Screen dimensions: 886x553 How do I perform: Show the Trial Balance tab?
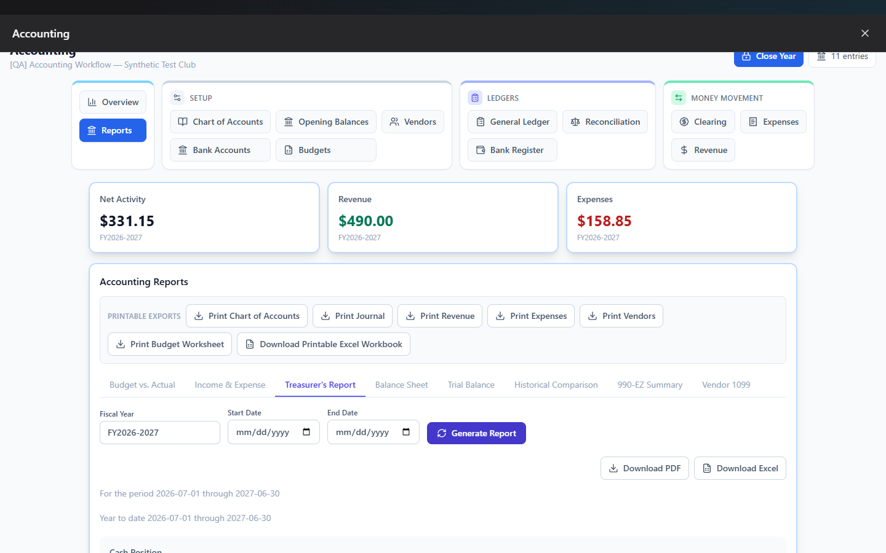[x=471, y=385]
